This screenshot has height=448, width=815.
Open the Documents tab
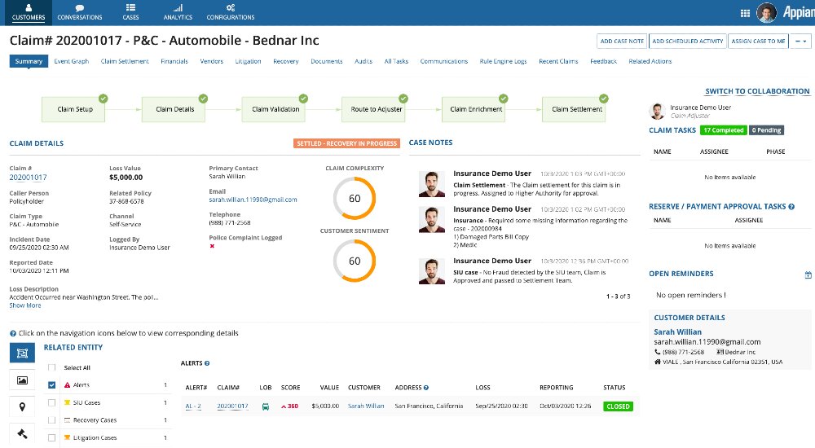[327, 61]
